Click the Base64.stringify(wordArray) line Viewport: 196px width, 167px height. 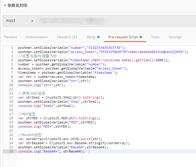pyautogui.click(x=74, y=143)
